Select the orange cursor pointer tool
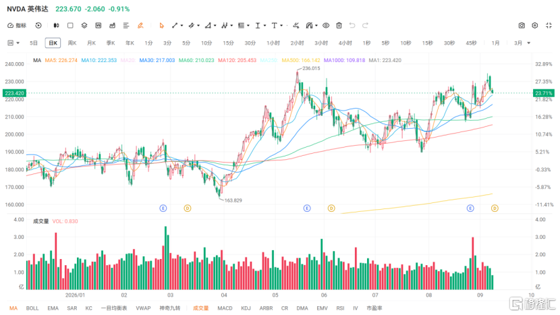The image size is (560, 315). point(161,26)
